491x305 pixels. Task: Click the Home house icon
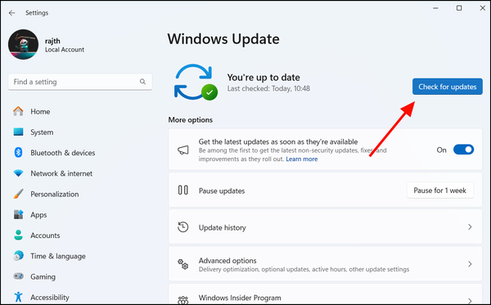(18, 111)
